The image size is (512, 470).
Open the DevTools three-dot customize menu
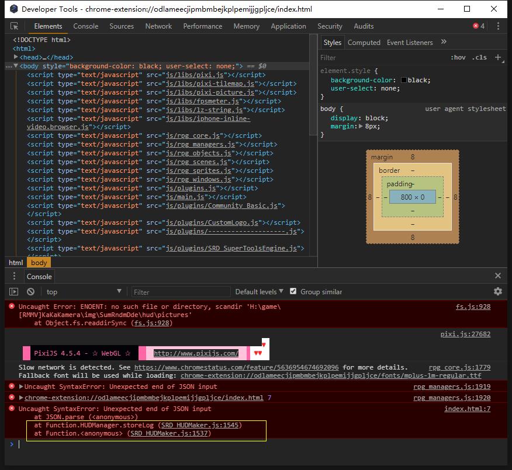(x=498, y=26)
